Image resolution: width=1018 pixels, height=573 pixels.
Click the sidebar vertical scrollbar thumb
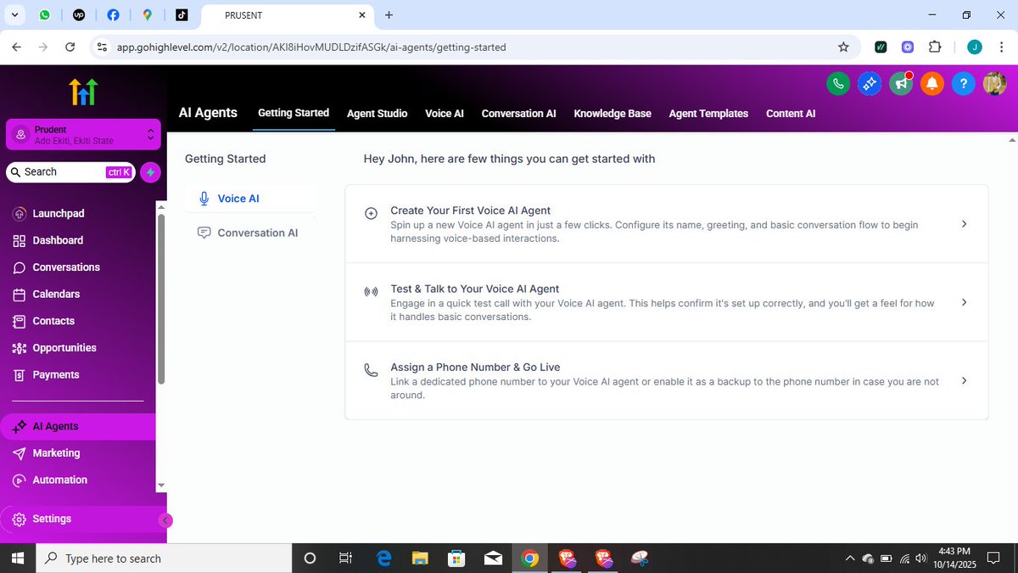pos(161,299)
